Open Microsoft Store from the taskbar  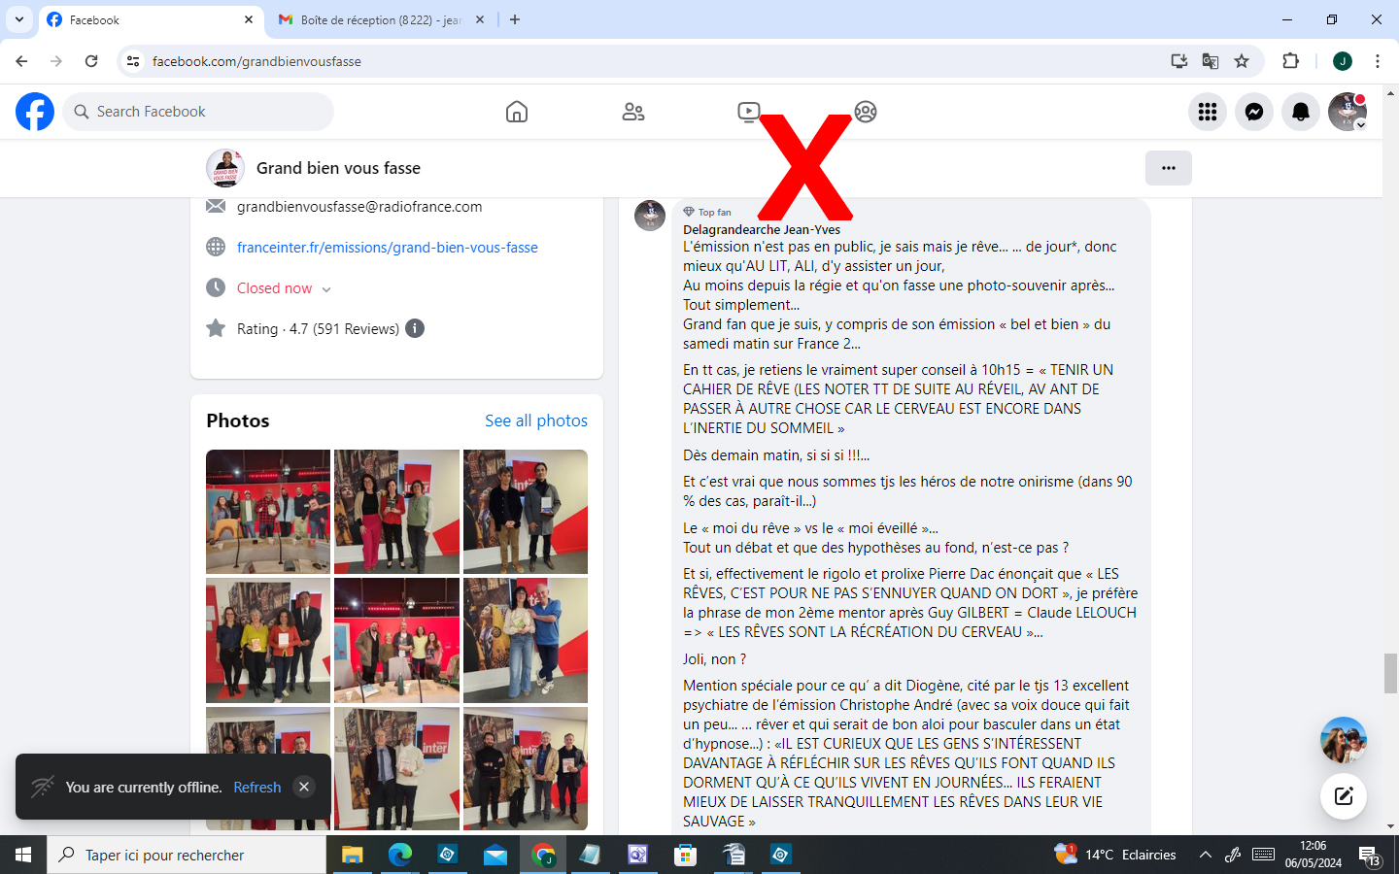point(686,855)
